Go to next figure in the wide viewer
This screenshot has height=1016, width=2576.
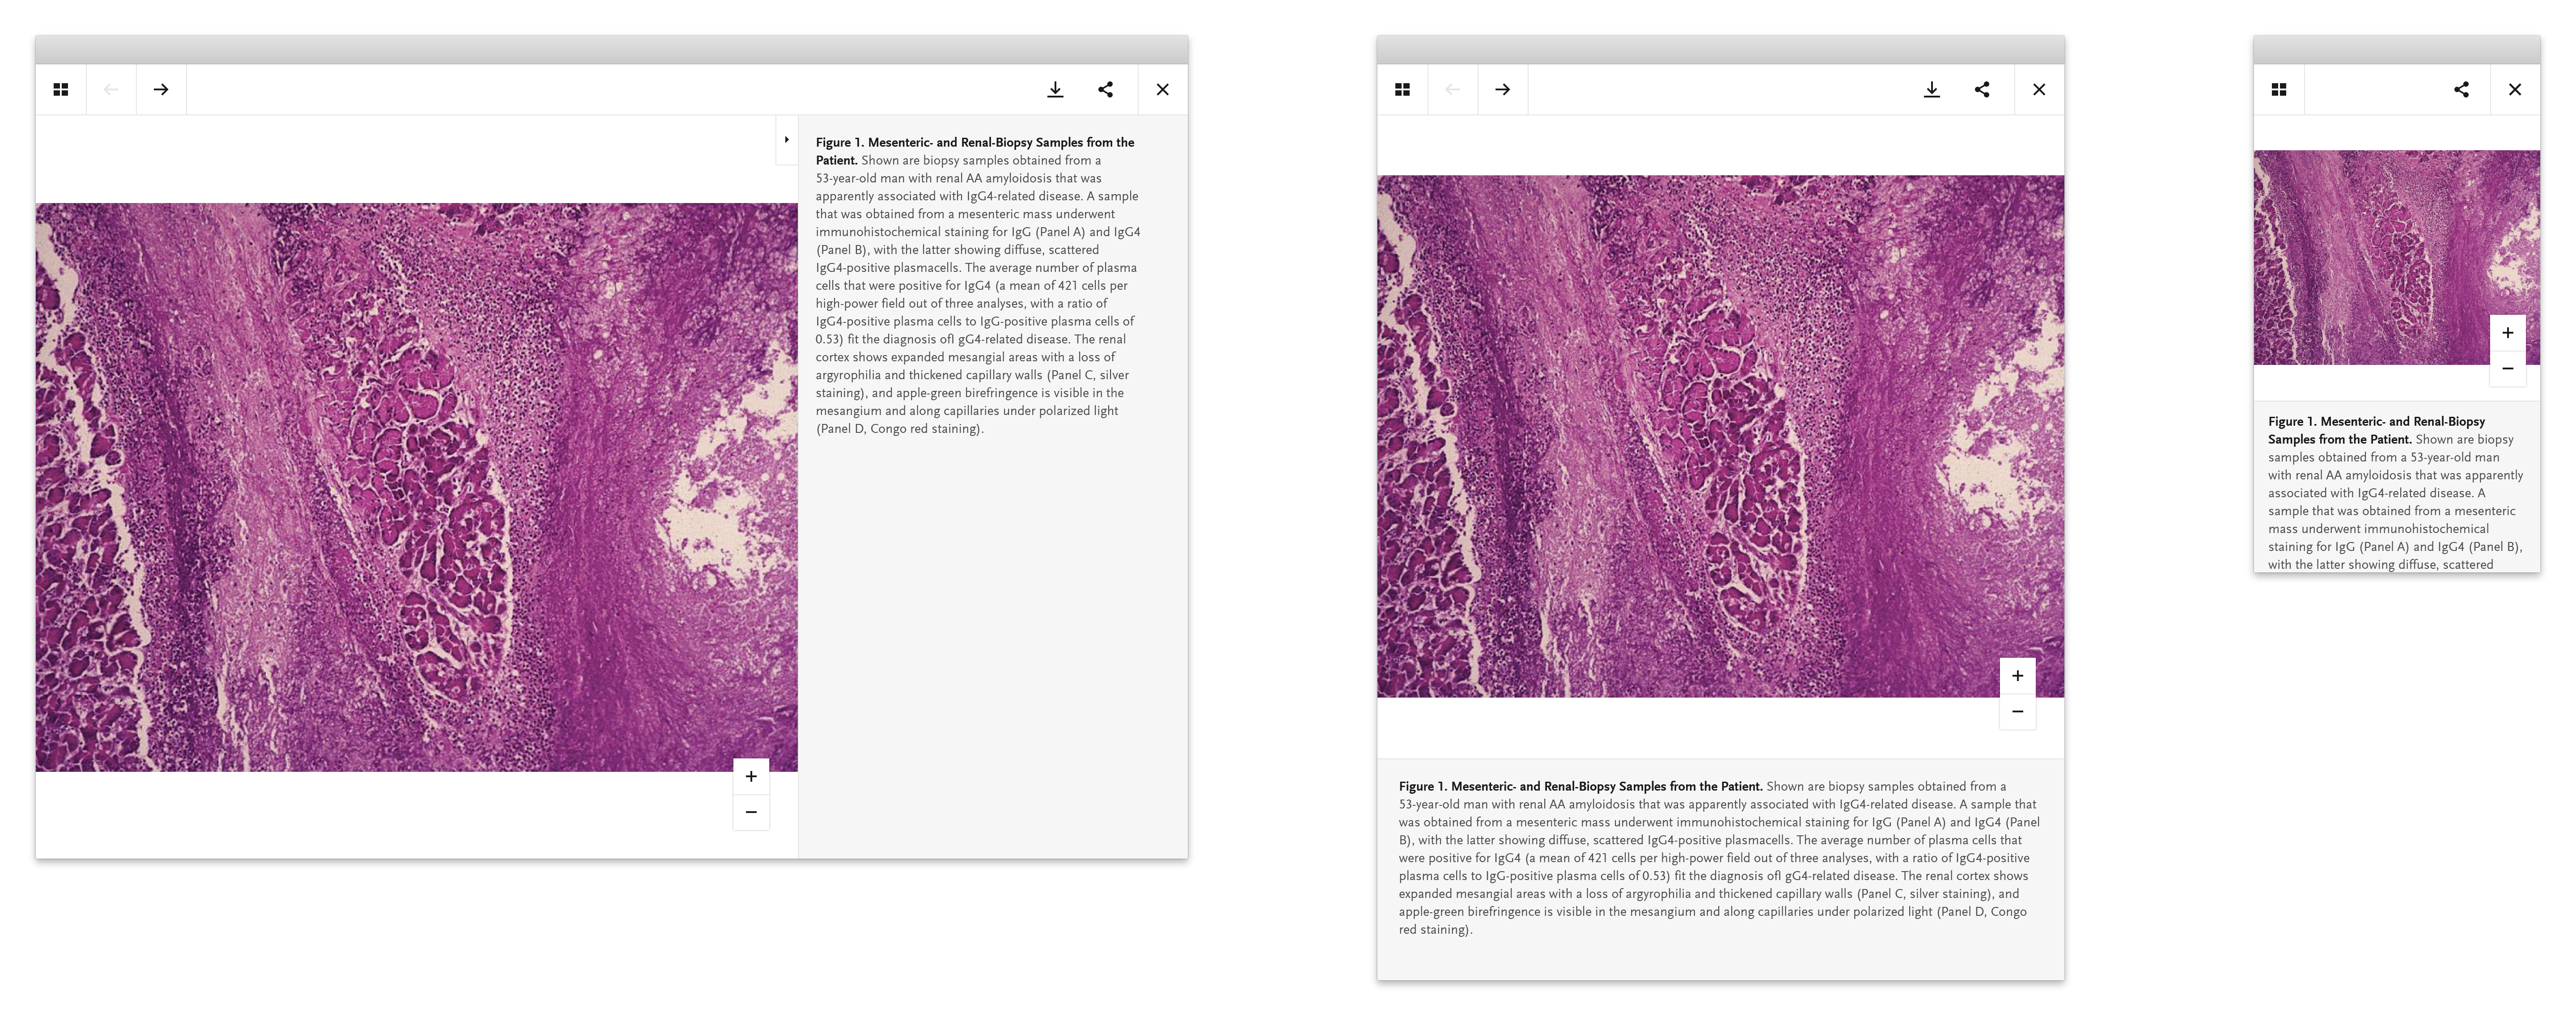161,90
